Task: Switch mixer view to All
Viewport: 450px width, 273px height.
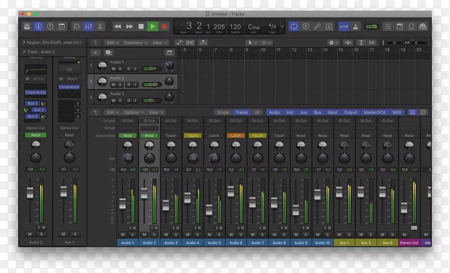Action: [x=257, y=112]
